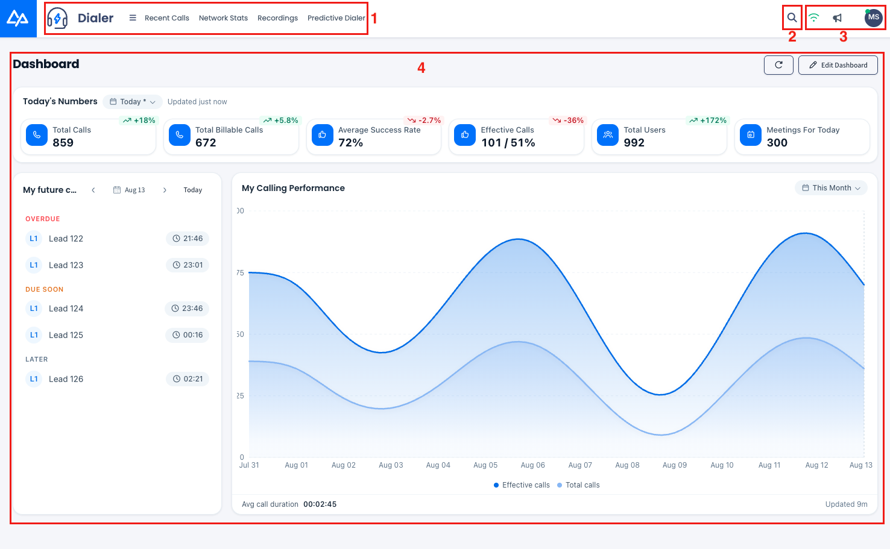Click the Total Calls value 859

(x=63, y=143)
